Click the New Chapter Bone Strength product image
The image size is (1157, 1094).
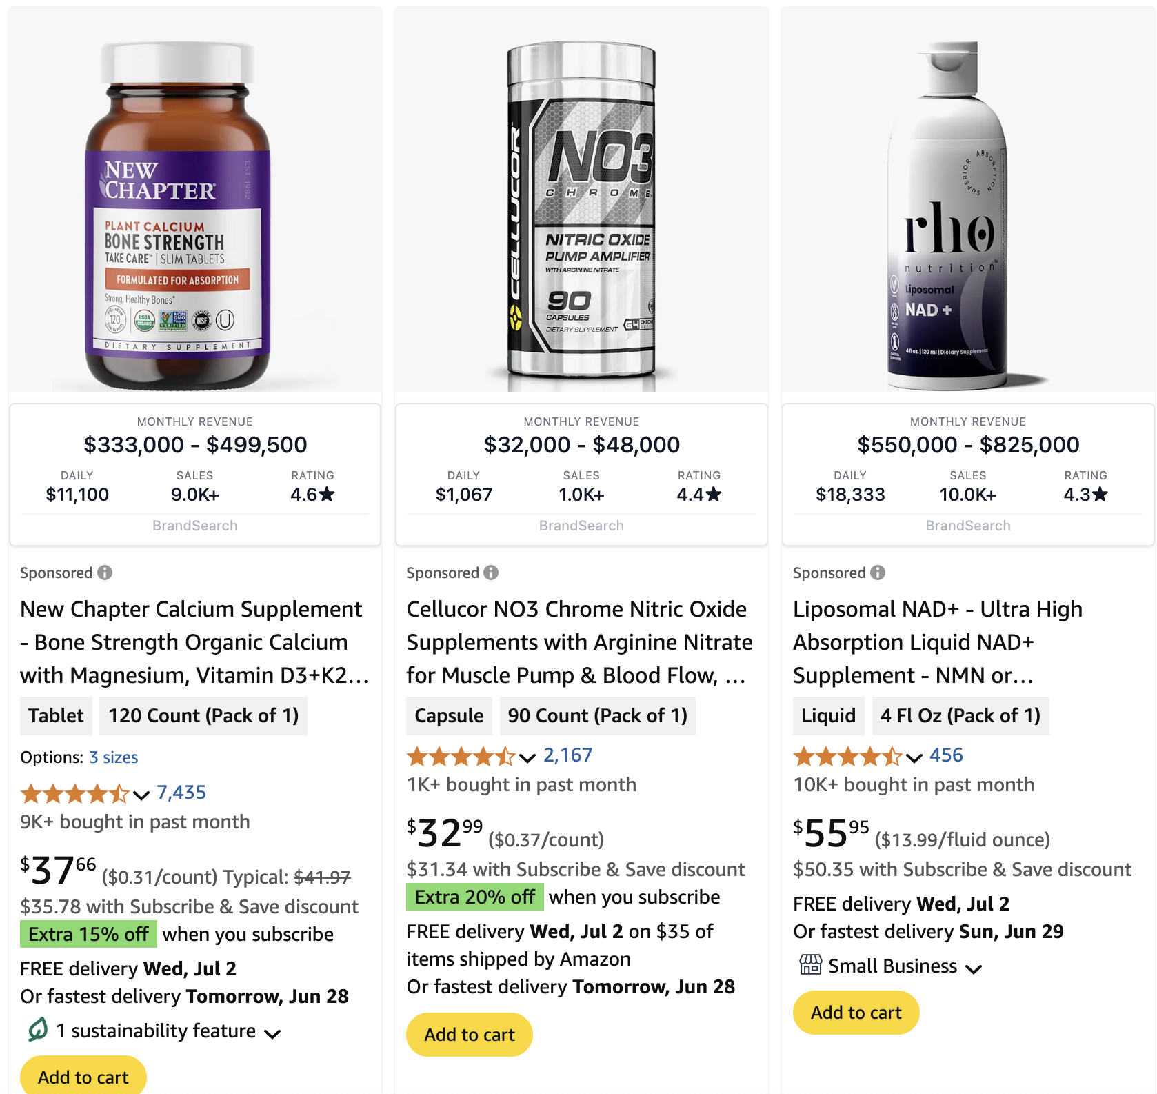click(x=178, y=214)
